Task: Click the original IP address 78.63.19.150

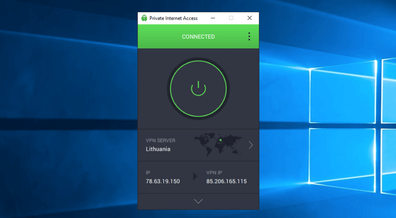Action: [x=163, y=181]
